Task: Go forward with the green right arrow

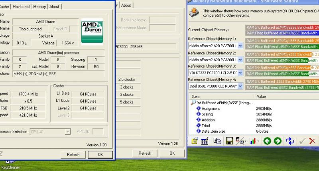Action: 278,141
